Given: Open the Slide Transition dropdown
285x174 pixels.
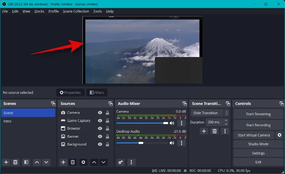Looking at the screenshot, I should point(210,113).
